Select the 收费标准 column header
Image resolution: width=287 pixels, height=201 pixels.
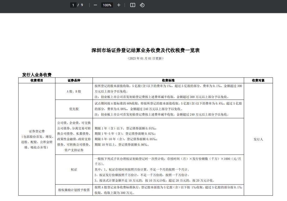[x=168, y=80]
